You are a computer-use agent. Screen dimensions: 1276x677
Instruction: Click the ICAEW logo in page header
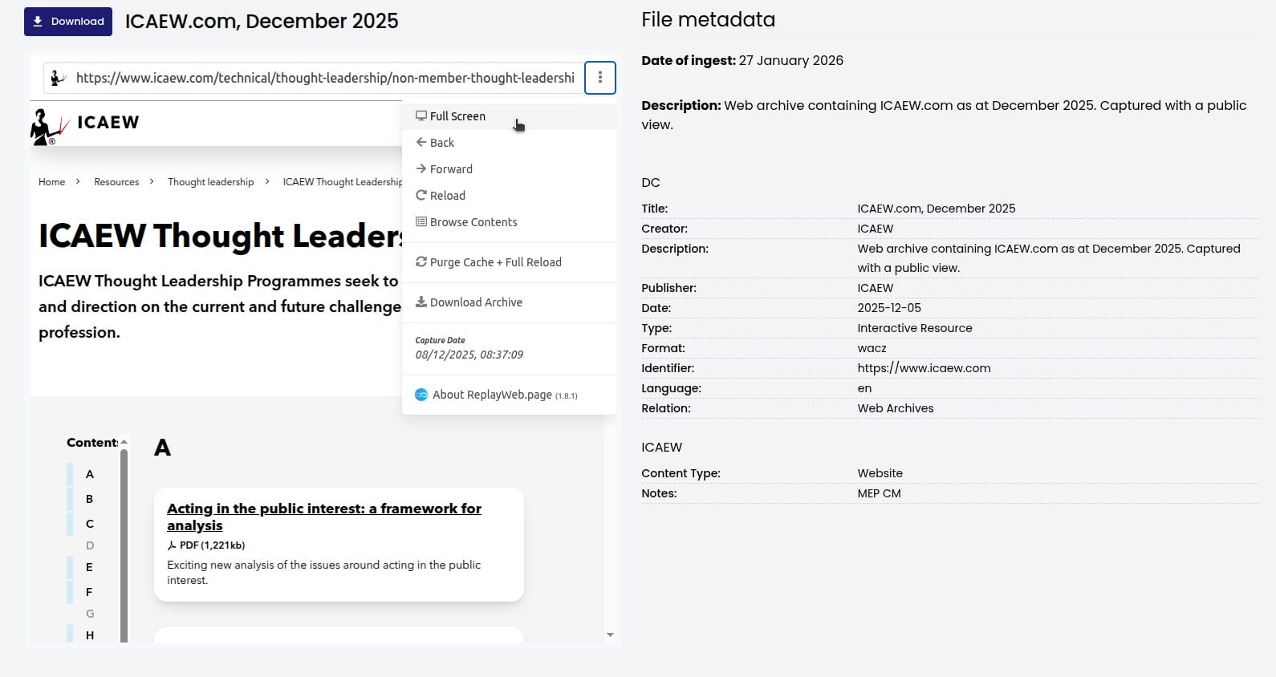pos(85,125)
